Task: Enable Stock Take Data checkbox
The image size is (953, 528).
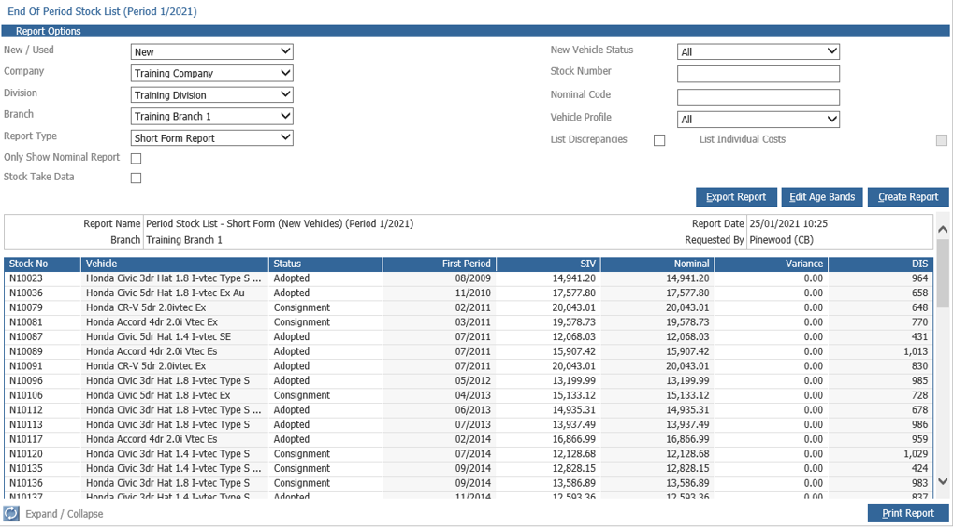Action: 137,178
